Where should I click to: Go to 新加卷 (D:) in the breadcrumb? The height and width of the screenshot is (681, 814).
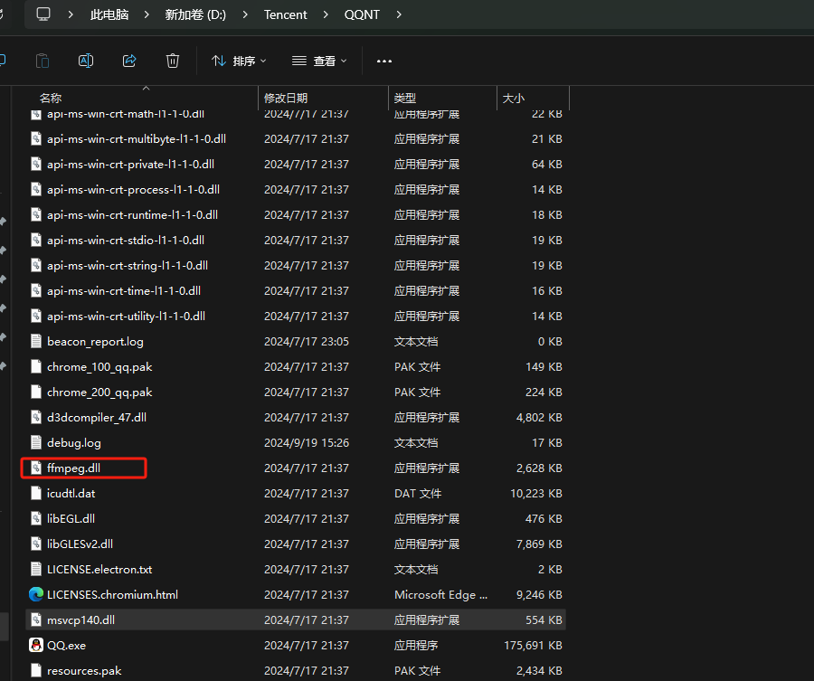coord(195,14)
